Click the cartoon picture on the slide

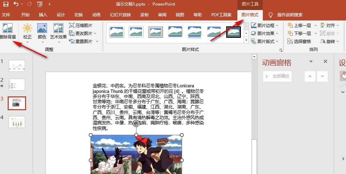pos(136,155)
